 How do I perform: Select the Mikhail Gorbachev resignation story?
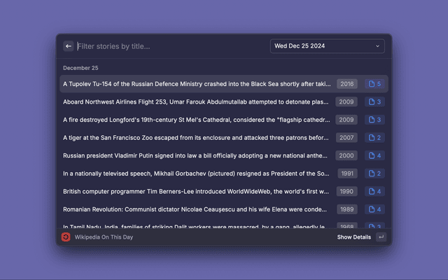(x=196, y=174)
